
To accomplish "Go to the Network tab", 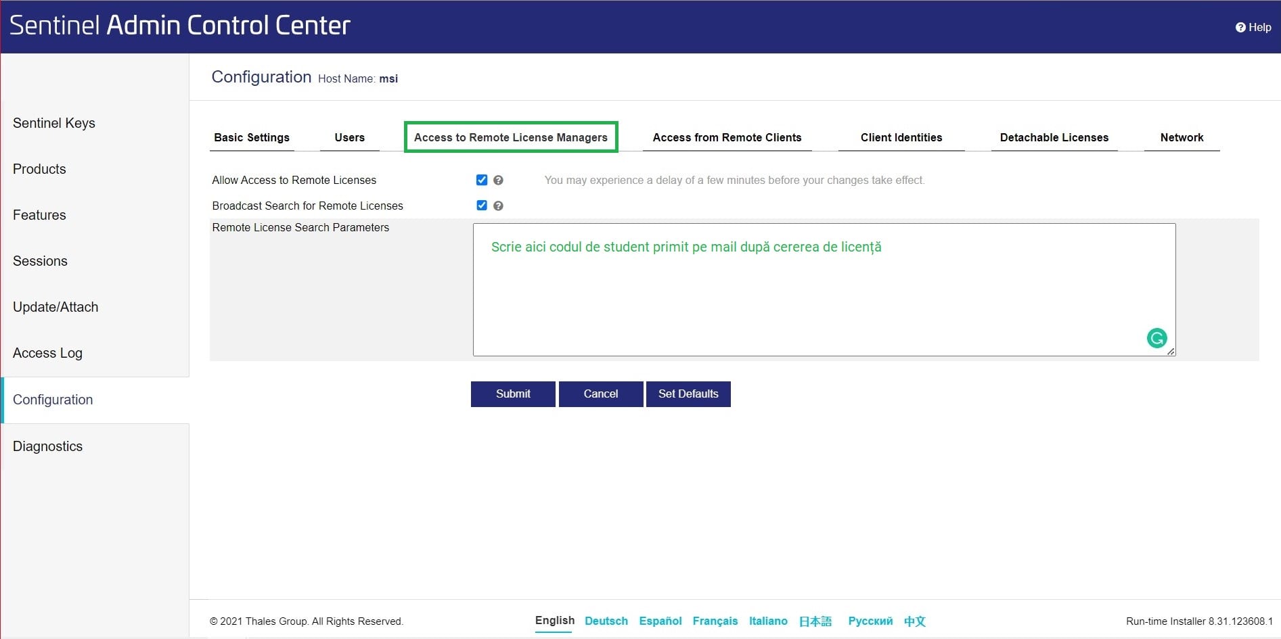I will (1182, 137).
